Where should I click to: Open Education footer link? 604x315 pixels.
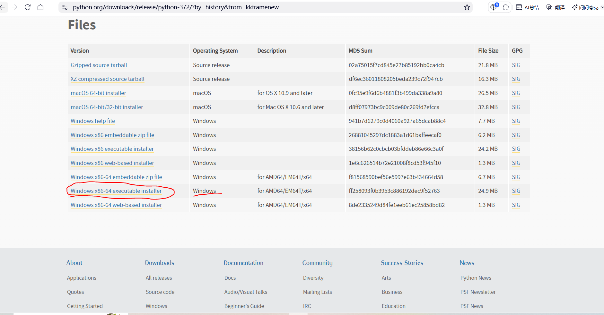click(x=394, y=306)
